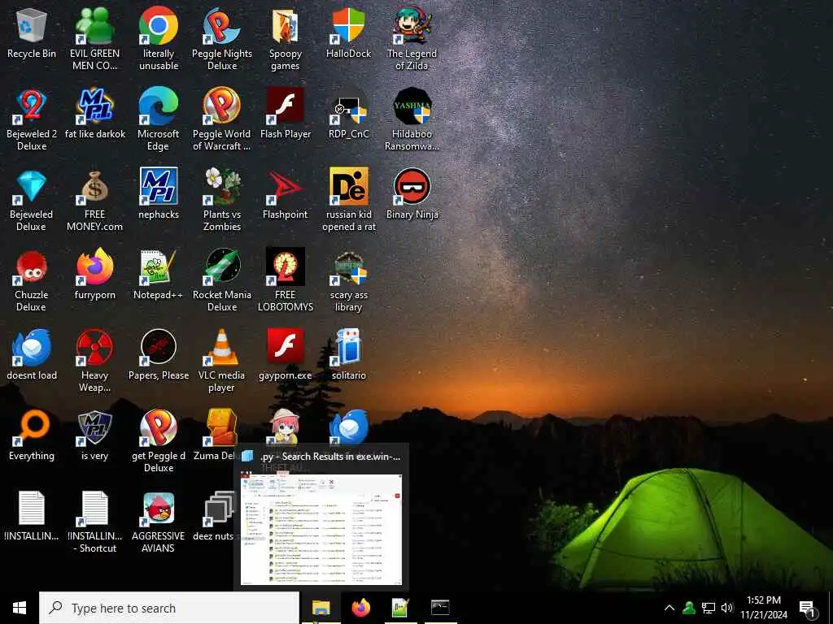Screen dimensions: 833x624
Task: Open the Windows Start menu
Action: pyautogui.click(x=20, y=608)
